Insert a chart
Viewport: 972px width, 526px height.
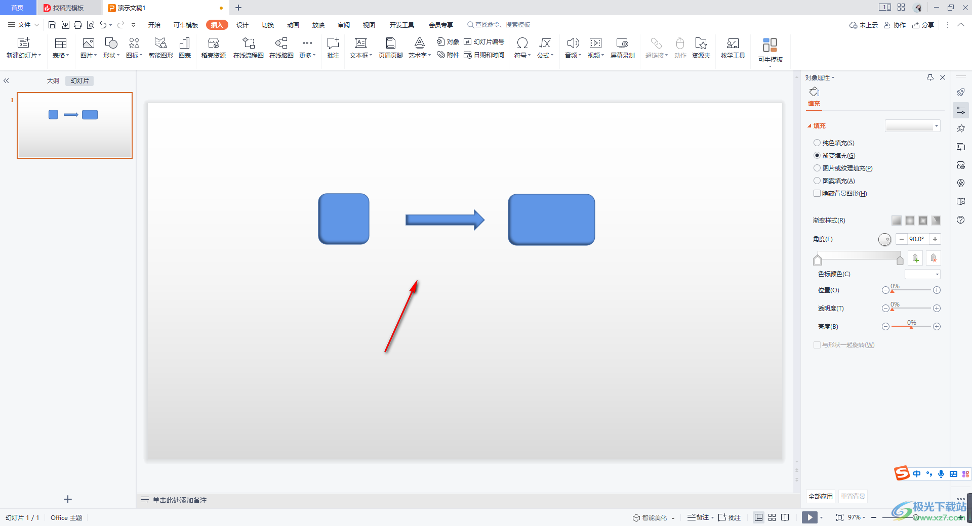(185, 48)
